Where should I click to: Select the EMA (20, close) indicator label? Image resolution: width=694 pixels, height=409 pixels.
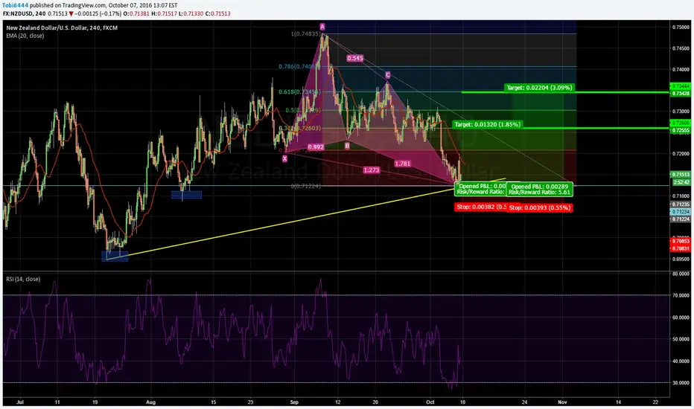point(25,36)
